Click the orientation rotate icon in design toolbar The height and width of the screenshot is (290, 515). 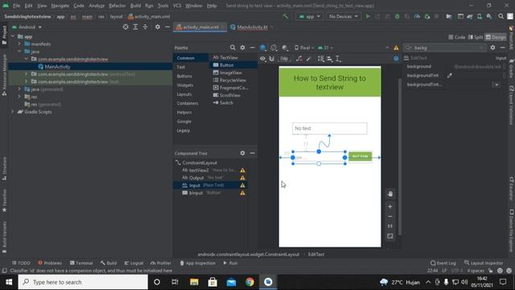[x=274, y=48]
